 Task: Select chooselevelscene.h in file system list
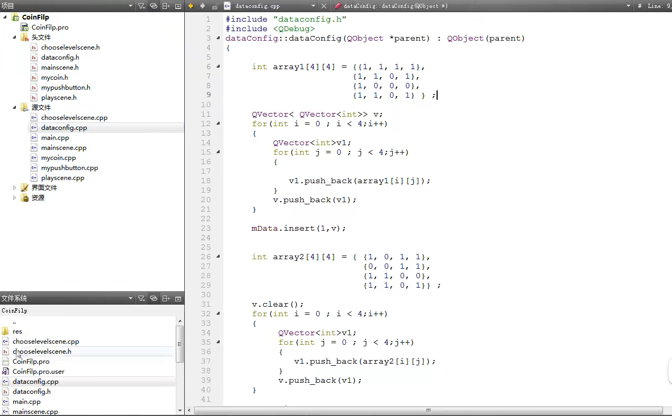(42, 352)
